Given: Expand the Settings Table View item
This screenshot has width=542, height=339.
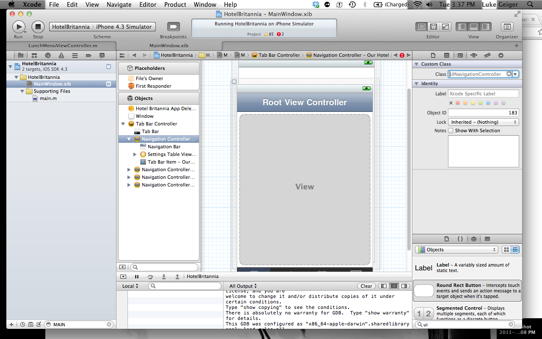Looking at the screenshot, I should coord(135,154).
